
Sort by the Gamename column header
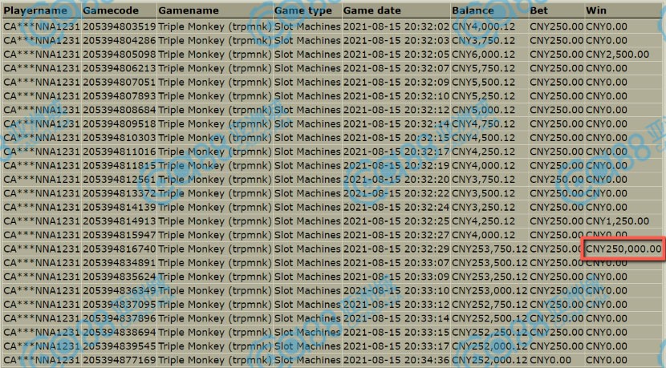click(188, 11)
